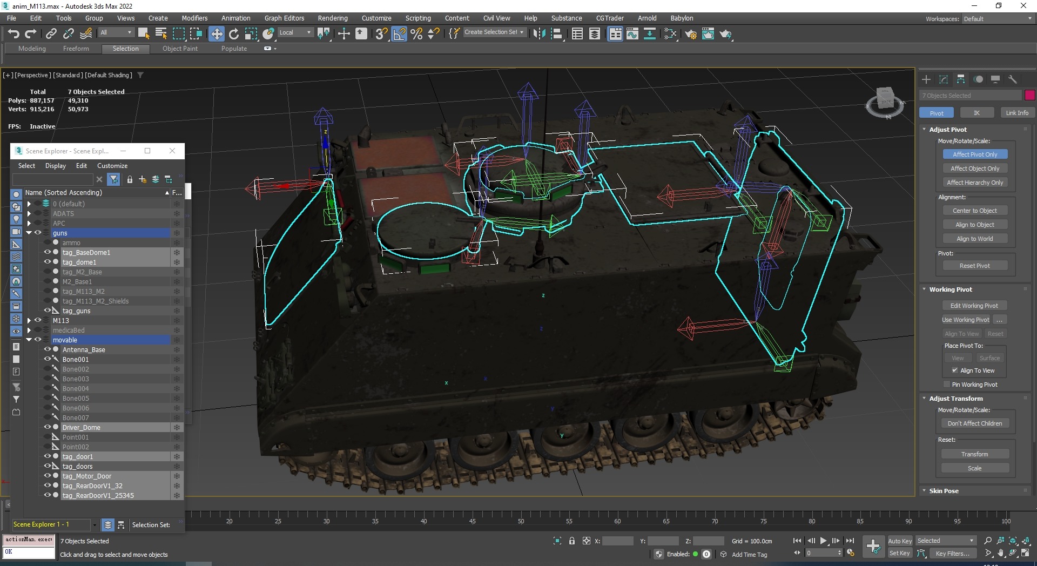Toggle the Angle Snap button
The width and height of the screenshot is (1037, 566).
click(x=399, y=34)
